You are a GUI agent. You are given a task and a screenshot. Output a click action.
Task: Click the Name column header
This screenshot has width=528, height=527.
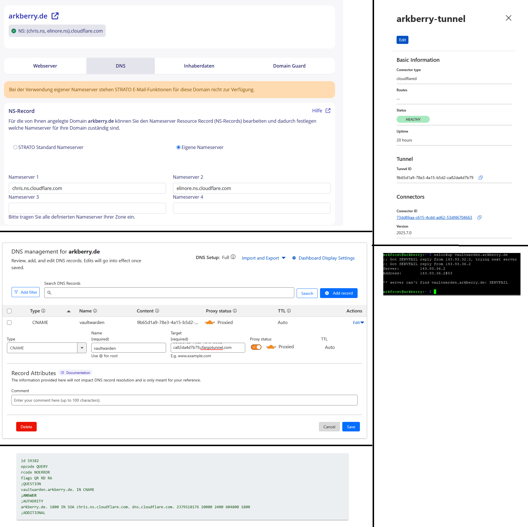85,311
